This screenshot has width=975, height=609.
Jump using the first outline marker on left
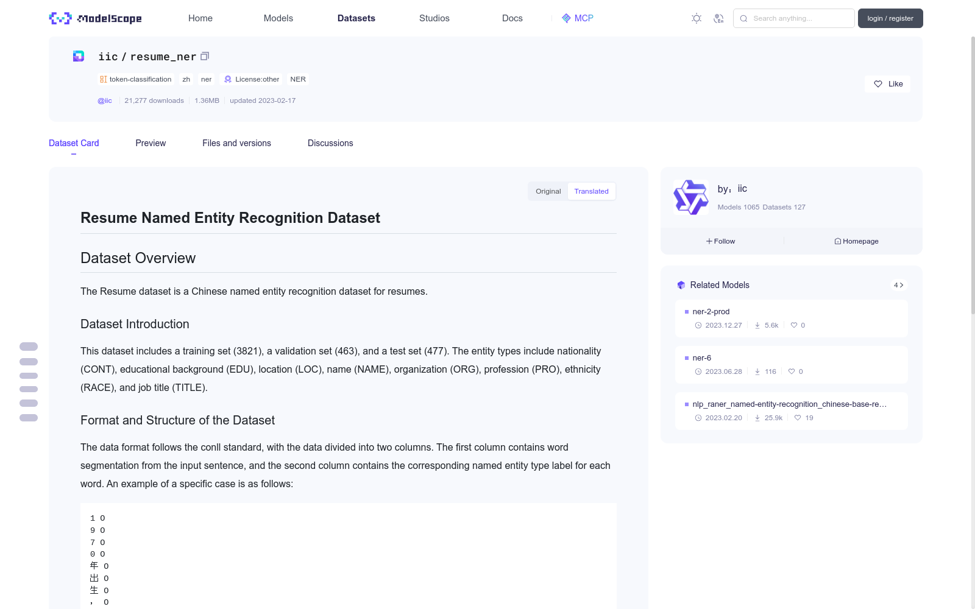(29, 347)
